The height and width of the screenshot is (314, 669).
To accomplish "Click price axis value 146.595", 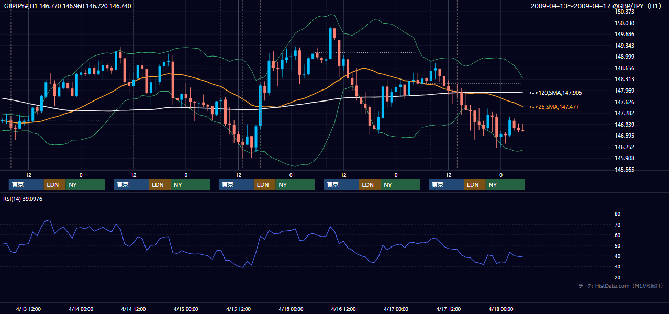I will tap(625, 136).
